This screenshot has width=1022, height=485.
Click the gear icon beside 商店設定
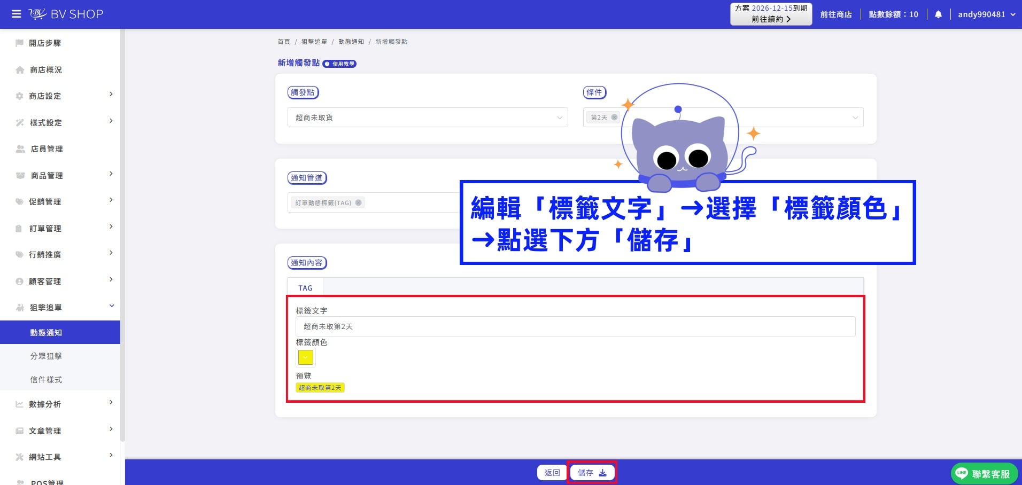point(20,96)
